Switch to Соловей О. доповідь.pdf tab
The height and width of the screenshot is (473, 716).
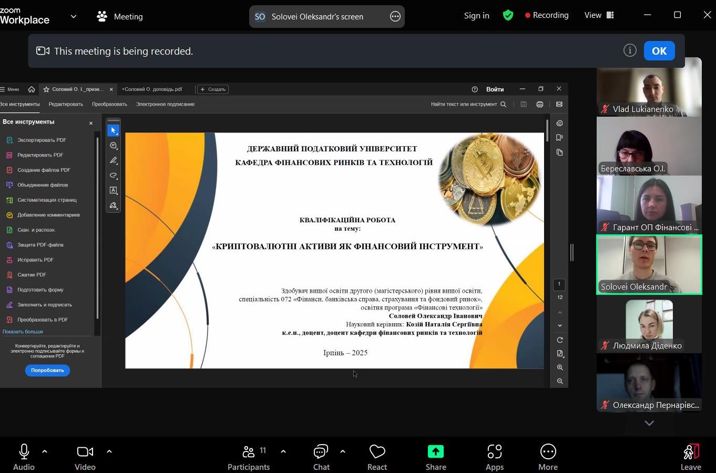[152, 89]
